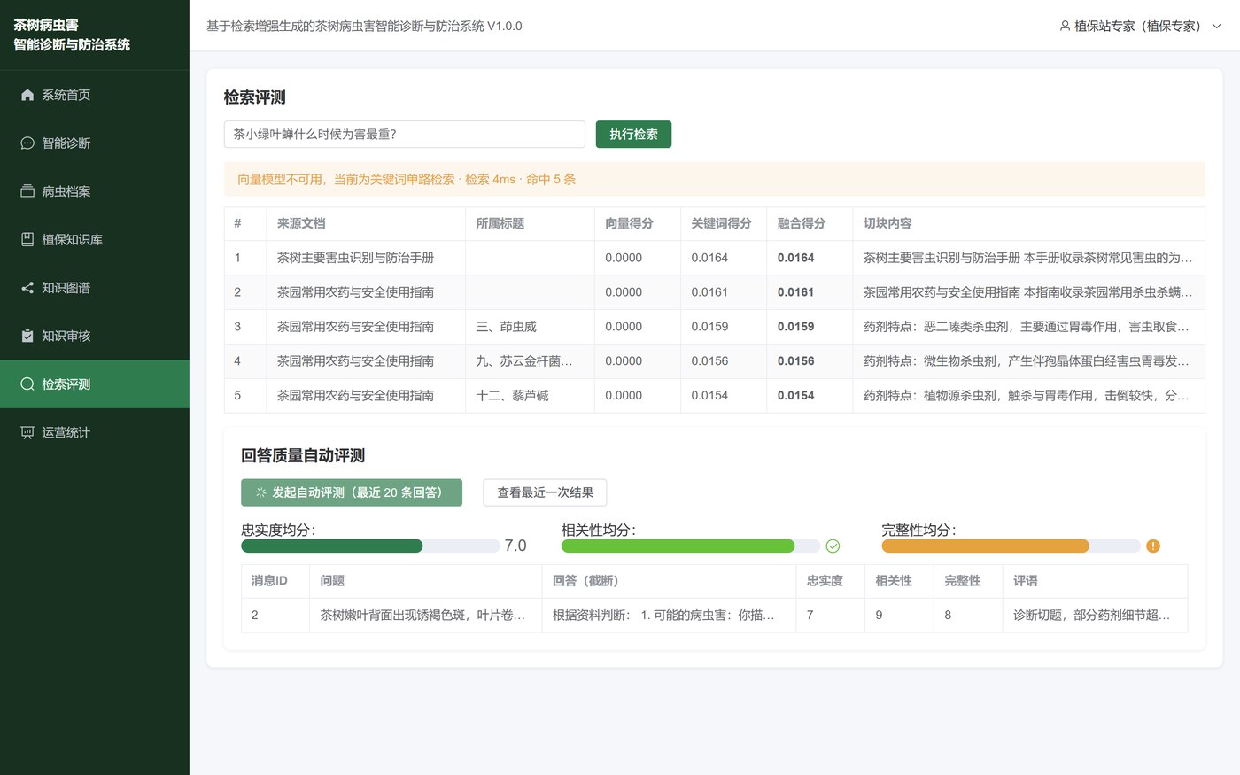The width and height of the screenshot is (1240, 775).
Task: Click the chunk text starting 药剂特点：植物源杀虫剂
Action: click(x=1027, y=396)
